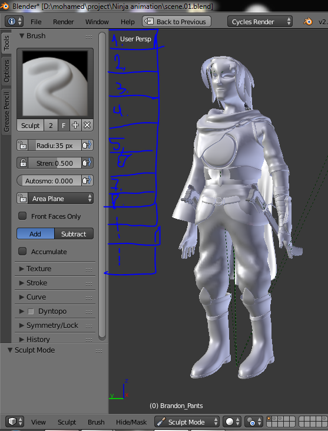Toggle strength pressure sensitivity icon
The image size is (328, 431).
click(x=87, y=163)
